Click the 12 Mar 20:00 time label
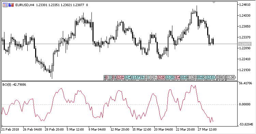256x134 pixels. [x=120, y=130]
